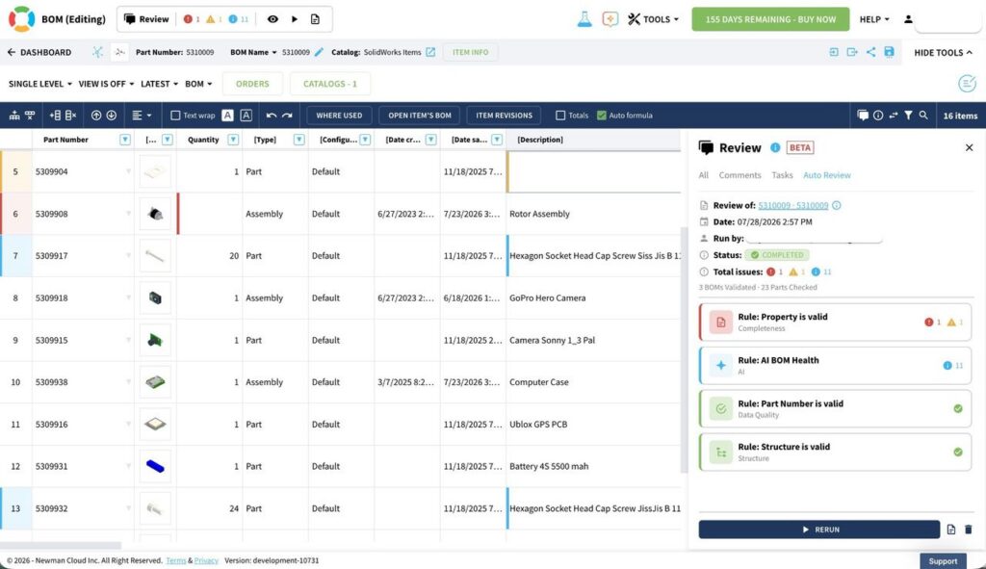Share the BOM using share icon
Screen dimensions: 986x569
pos(870,52)
